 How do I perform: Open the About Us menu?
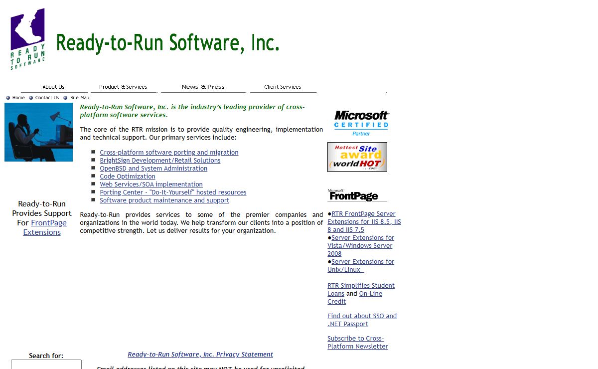point(53,87)
